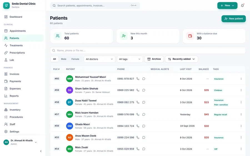Click the MM avatar of Mohammad Masri
This screenshot has width=250, height=156.
coord(69,79)
